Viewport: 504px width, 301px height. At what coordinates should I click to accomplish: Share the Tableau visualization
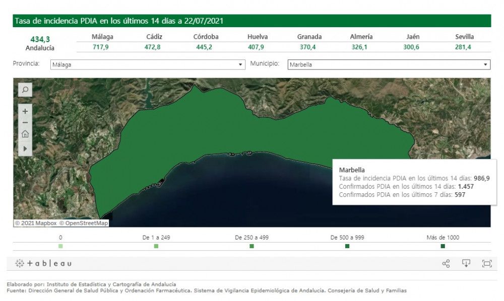pyautogui.click(x=446, y=264)
